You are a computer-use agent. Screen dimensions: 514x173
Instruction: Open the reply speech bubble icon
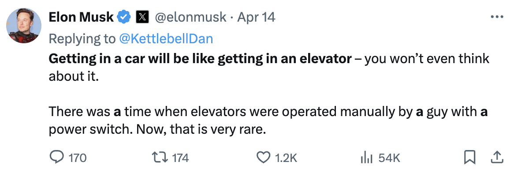point(56,158)
